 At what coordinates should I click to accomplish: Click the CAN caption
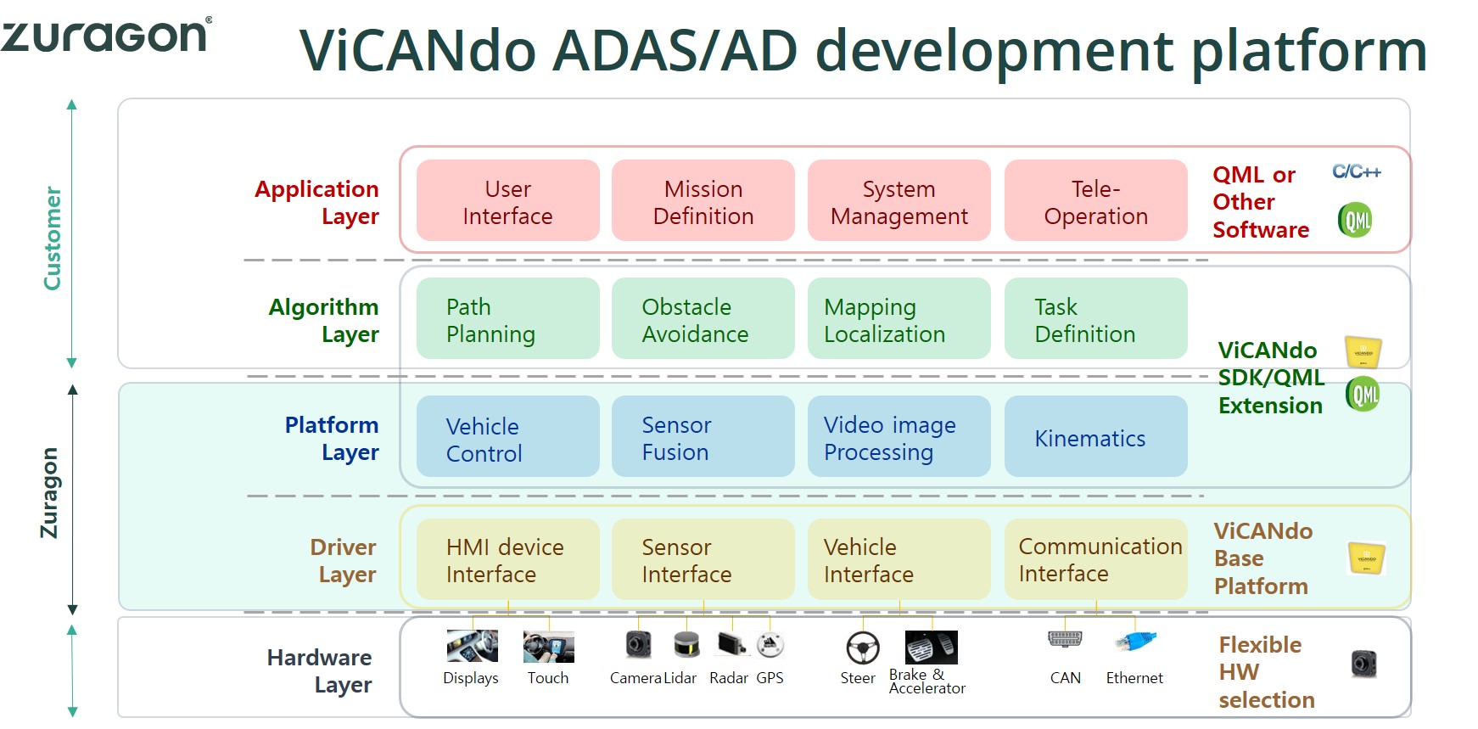[x=1066, y=678]
